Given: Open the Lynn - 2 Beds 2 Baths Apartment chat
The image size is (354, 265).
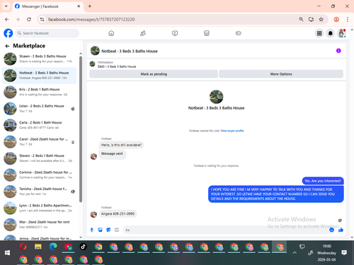Looking at the screenshot, I should tap(39, 208).
